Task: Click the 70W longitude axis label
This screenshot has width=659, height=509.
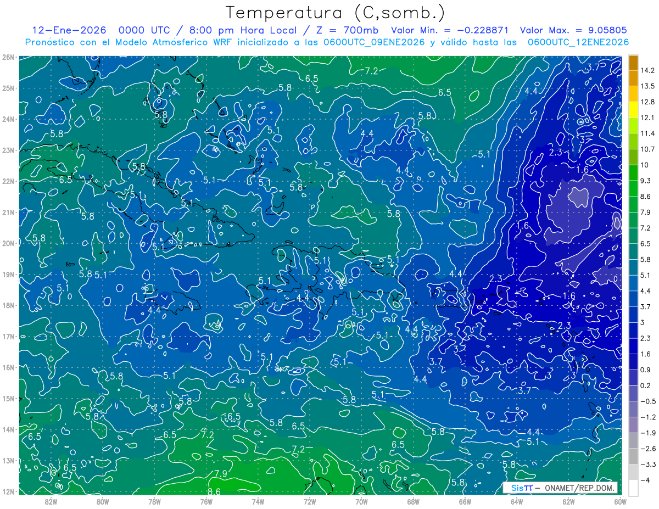Action: click(x=361, y=501)
